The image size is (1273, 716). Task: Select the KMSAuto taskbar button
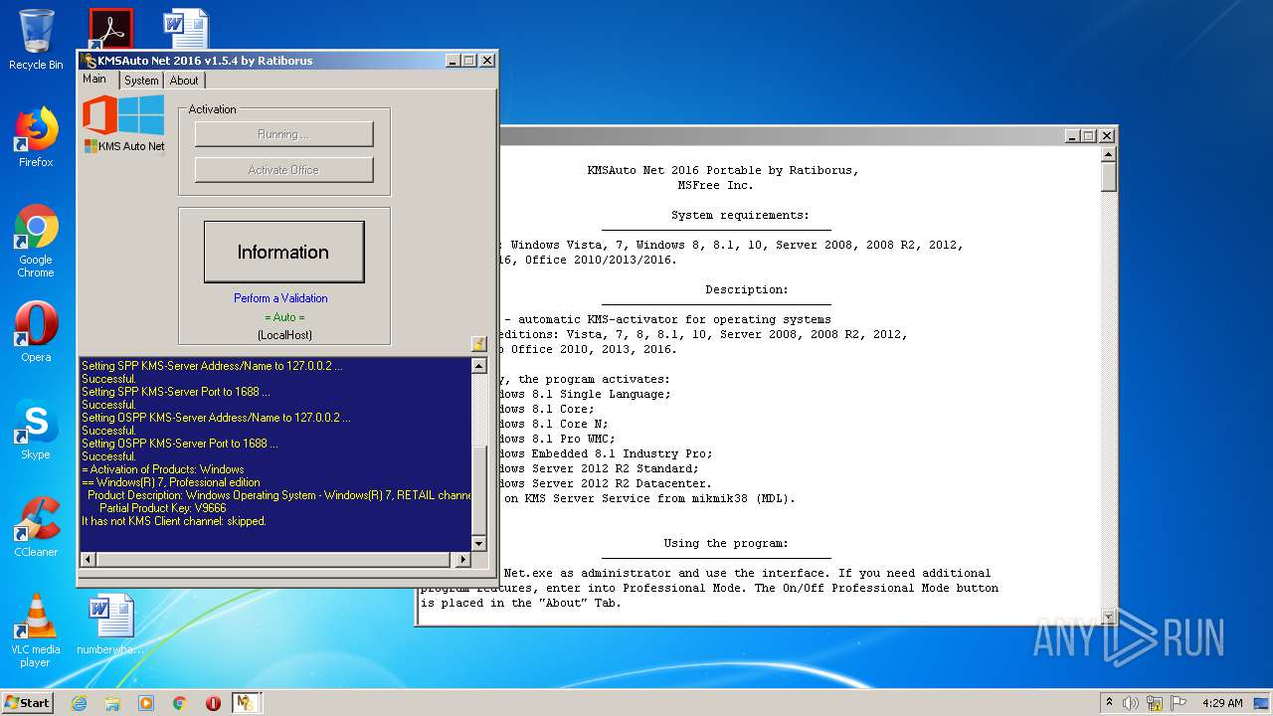246,703
